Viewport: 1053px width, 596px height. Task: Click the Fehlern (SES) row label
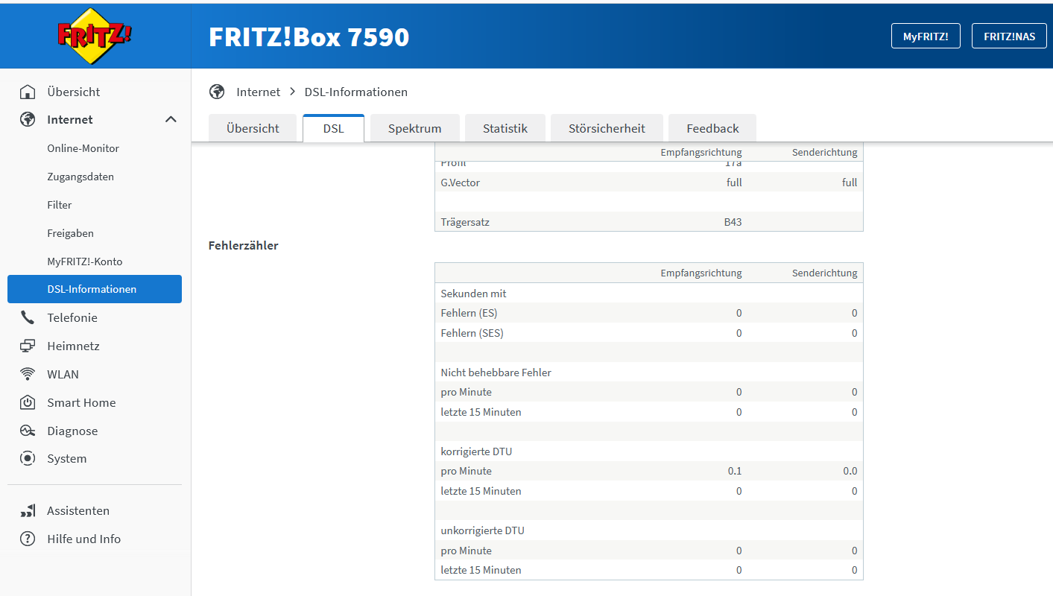pyautogui.click(x=472, y=333)
